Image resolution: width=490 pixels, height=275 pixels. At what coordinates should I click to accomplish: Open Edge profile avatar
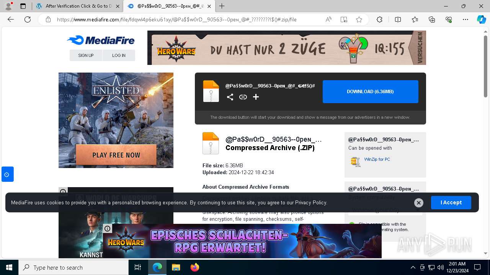point(8,6)
